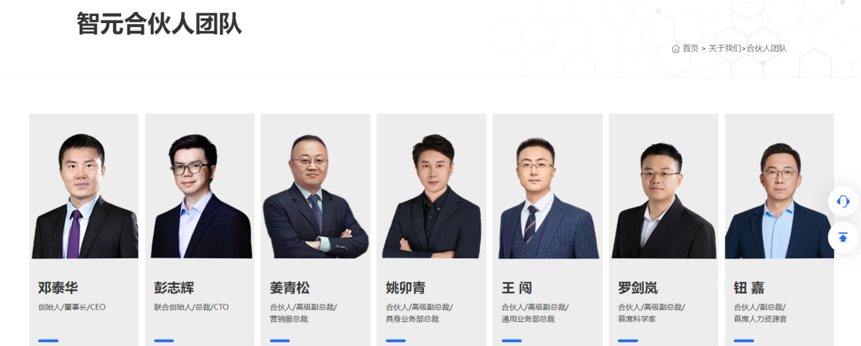Click the 智元合伙人团队 page heading
Image resolution: width=861 pixels, height=346 pixels.
tap(159, 24)
